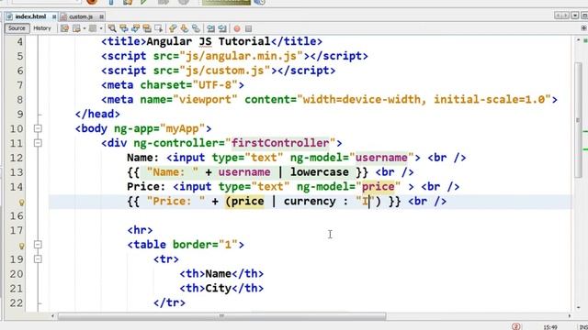The height and width of the screenshot is (330, 588).
Task: Open the documents list dropdown arrow
Action: (x=575, y=16)
